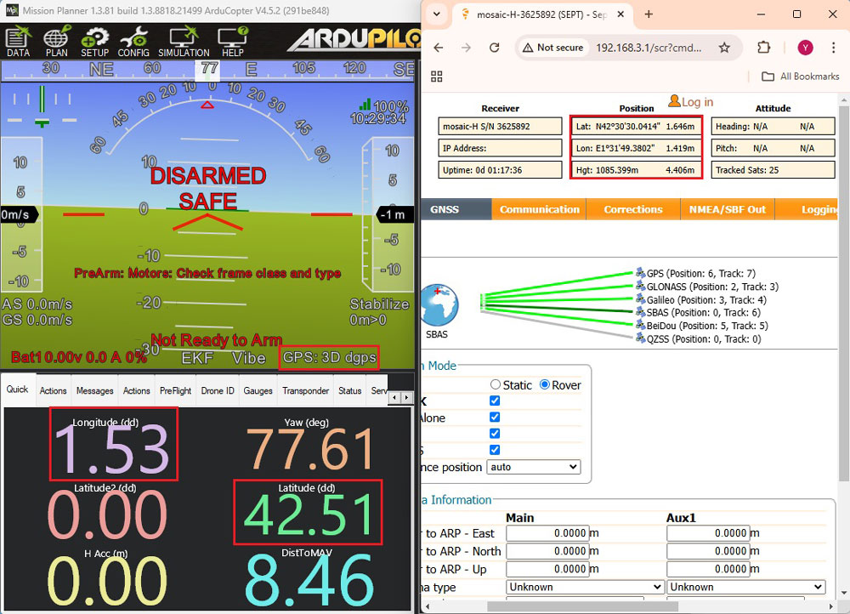
Task: Click the SETUP gear icon
Action: pos(94,41)
